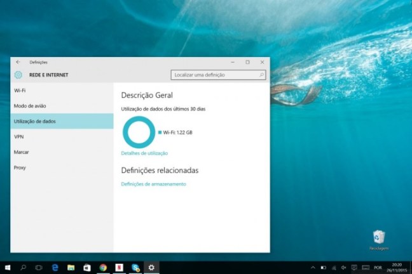This screenshot has height=274, width=412.
Task: Expand the hidden system tray icons
Action: pyautogui.click(x=312, y=268)
